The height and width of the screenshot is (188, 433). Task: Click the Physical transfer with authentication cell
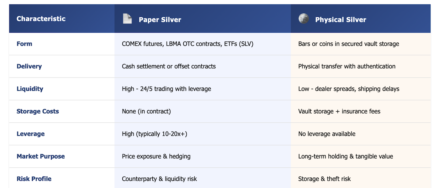pos(361,66)
